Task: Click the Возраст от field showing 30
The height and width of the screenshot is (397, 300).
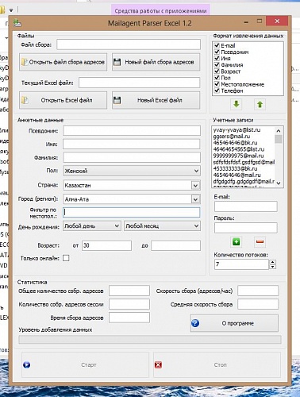Action: 106,245
